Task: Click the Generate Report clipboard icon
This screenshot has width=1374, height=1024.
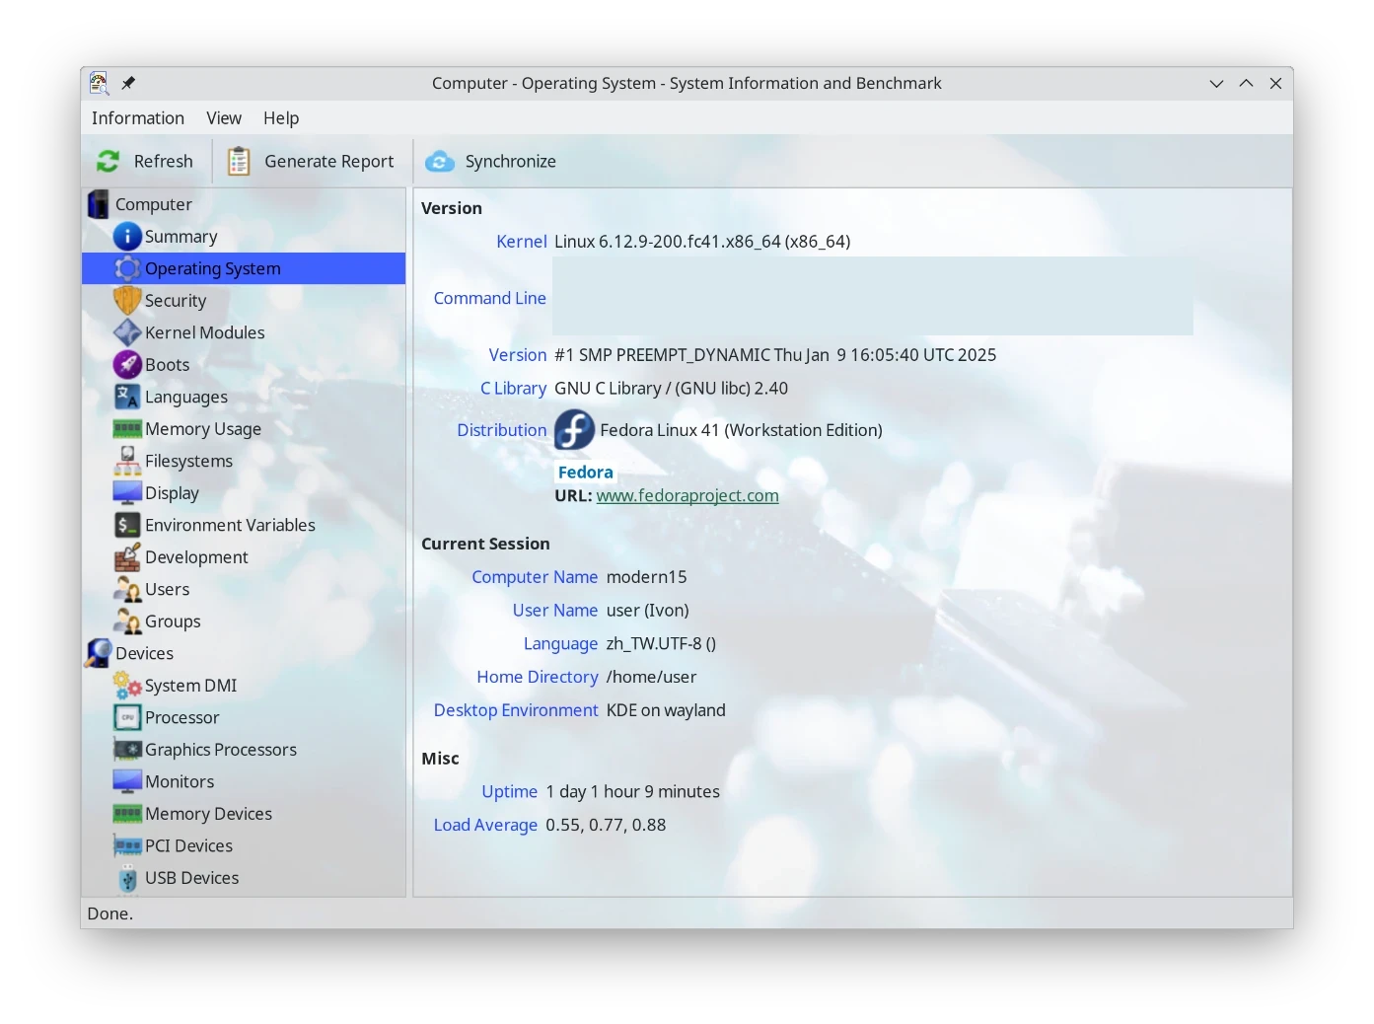Action: coord(239,161)
